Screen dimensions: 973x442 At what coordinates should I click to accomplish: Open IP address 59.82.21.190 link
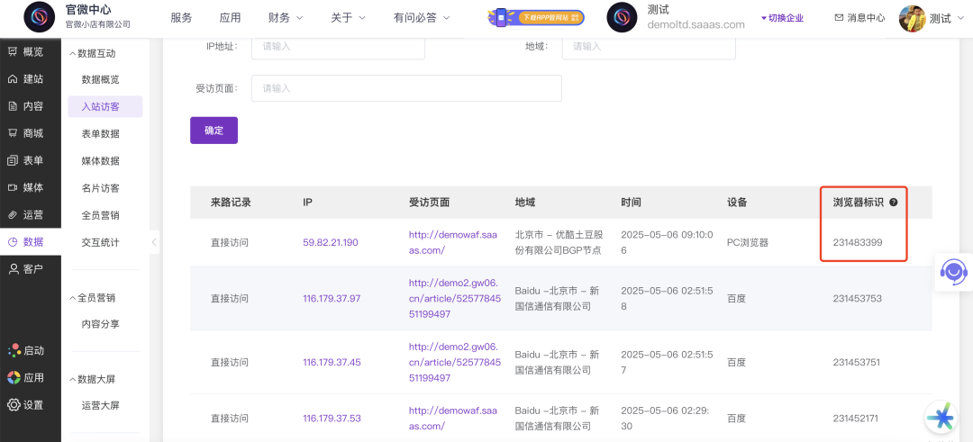tap(331, 242)
